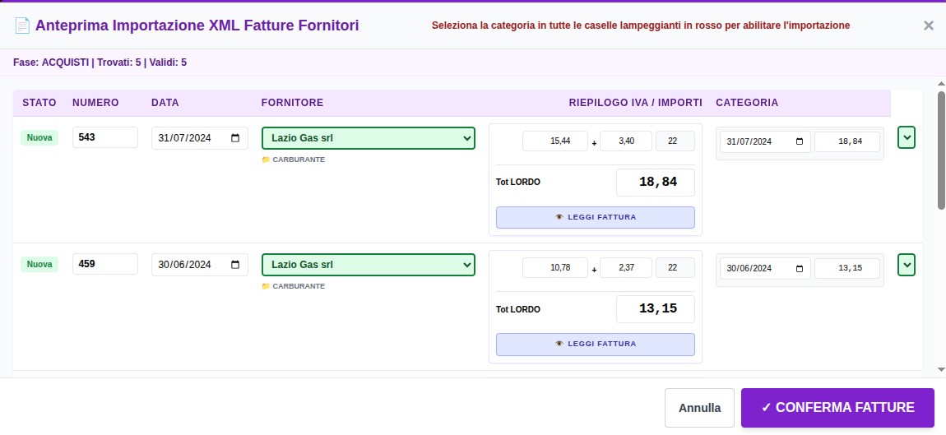946x435 pixels.
Task: Expand supplier dropdown for invoice 543
Action: click(466, 138)
